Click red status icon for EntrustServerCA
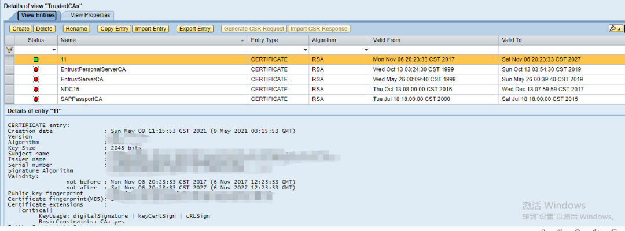The height and width of the screenshot is (231, 625). pos(36,80)
